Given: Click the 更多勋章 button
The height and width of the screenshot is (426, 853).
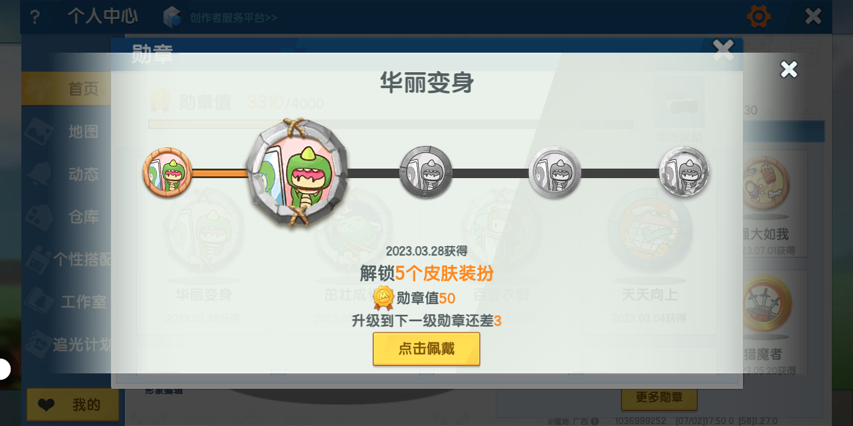Looking at the screenshot, I should click(x=659, y=398).
